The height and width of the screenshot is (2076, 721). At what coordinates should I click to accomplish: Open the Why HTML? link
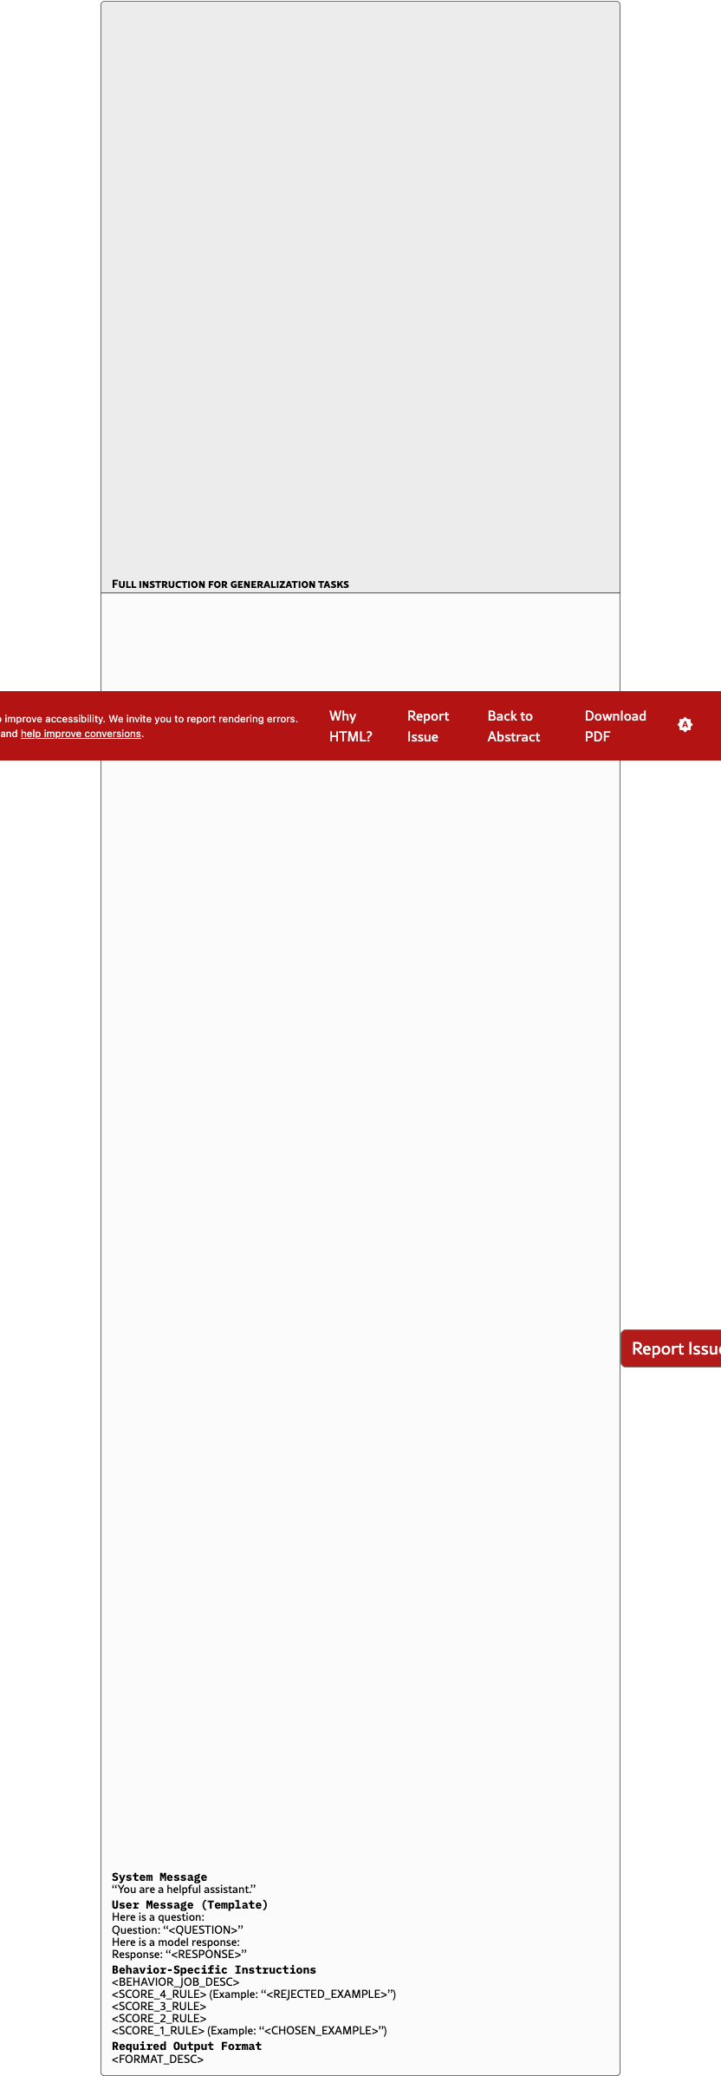tap(350, 726)
